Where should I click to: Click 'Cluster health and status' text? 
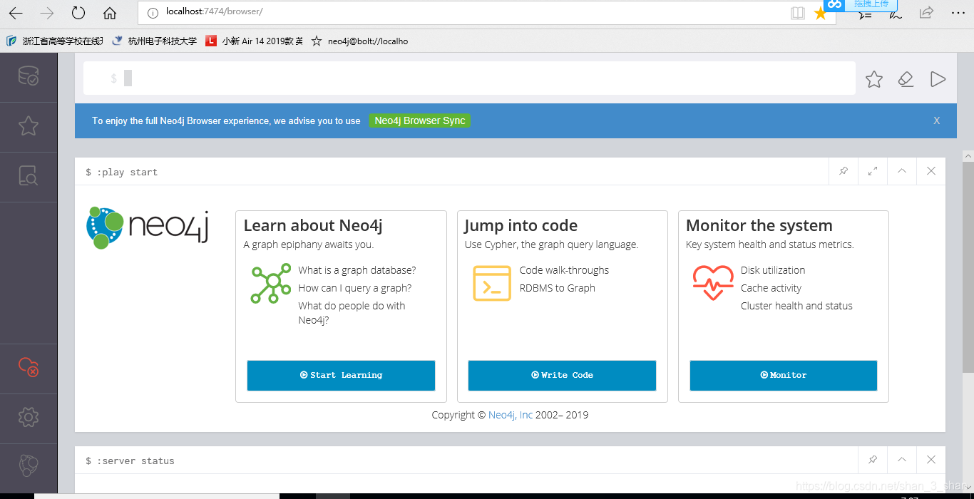point(796,306)
